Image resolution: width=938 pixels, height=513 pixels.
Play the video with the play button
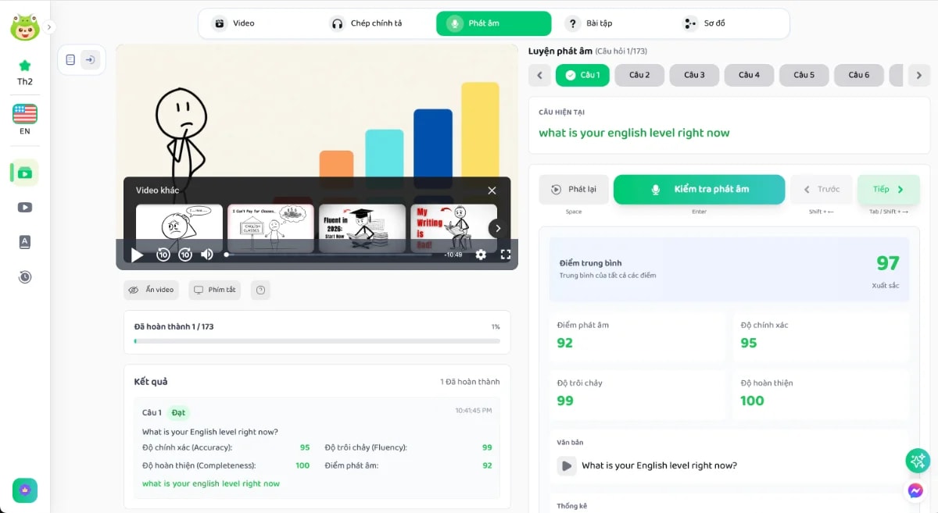137,255
